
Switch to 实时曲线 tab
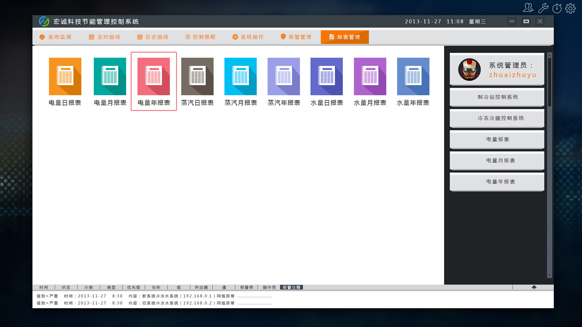105,37
